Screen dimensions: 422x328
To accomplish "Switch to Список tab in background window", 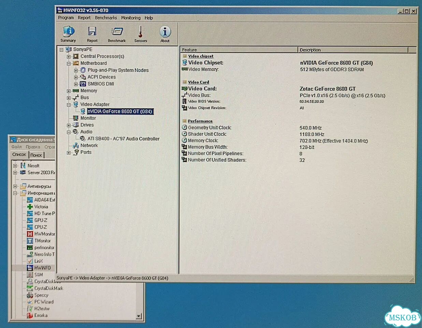I will pos(19,154).
